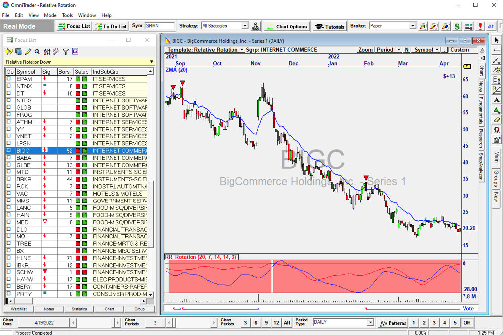The width and height of the screenshot is (503, 335).
Task: Click the pencil icon with red square
Action: point(434,26)
